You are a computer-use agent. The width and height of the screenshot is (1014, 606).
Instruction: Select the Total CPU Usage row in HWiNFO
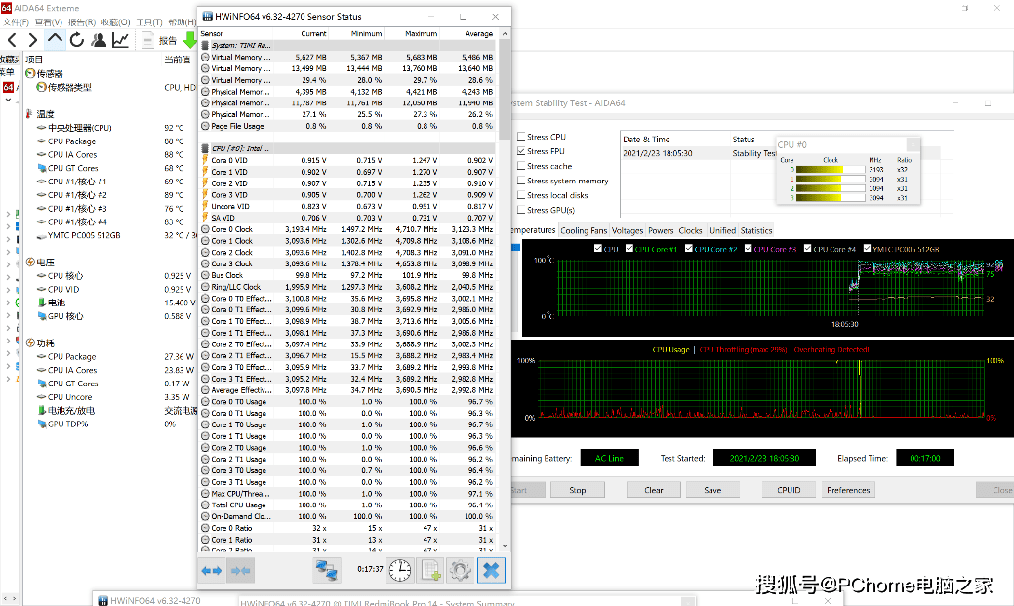[347, 505]
